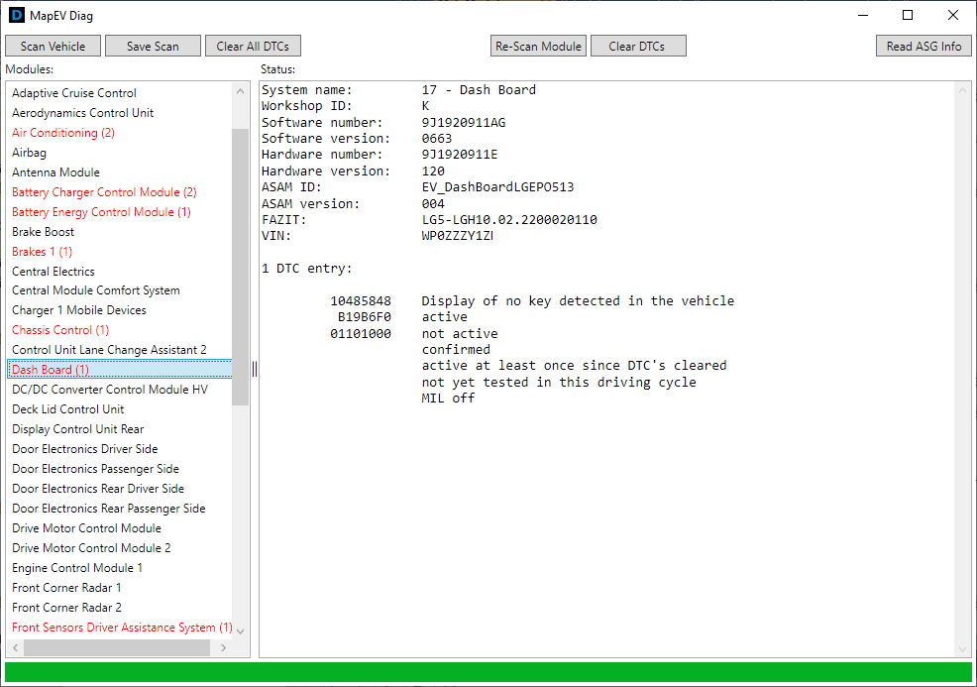
Task: Click Clear All DTCs button
Action: click(x=253, y=47)
